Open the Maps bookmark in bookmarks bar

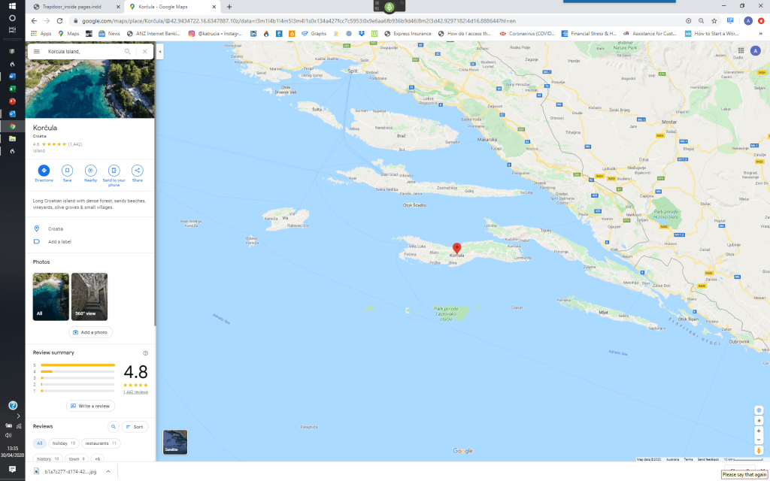click(68, 34)
